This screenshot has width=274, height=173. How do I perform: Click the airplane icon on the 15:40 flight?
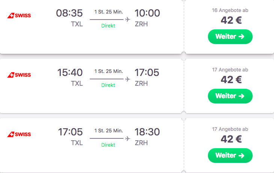[128, 79]
